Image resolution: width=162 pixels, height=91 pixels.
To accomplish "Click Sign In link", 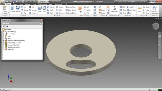I will point(131,2).
